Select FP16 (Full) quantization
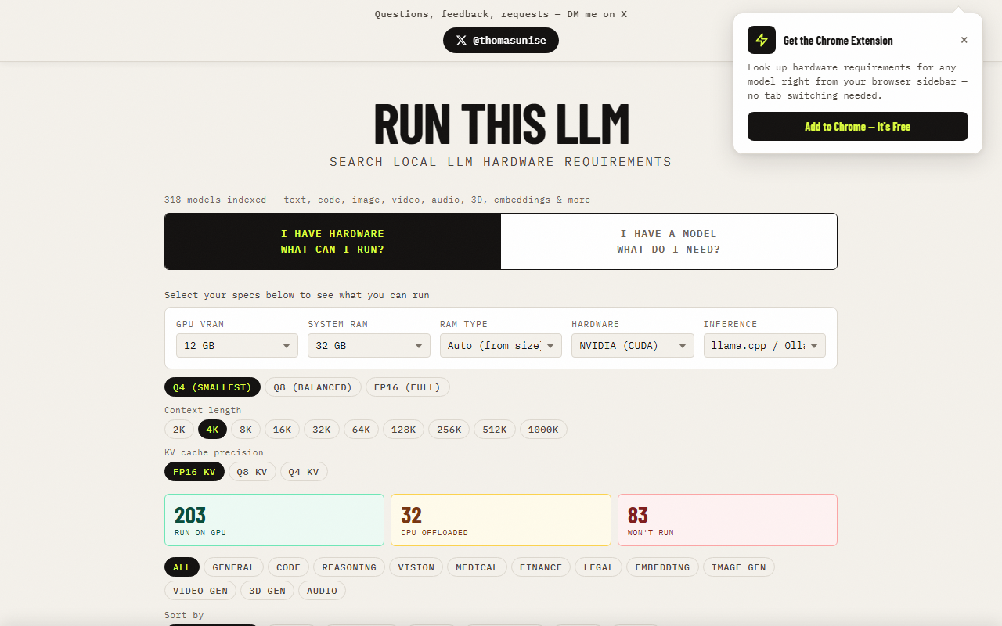 (x=408, y=387)
